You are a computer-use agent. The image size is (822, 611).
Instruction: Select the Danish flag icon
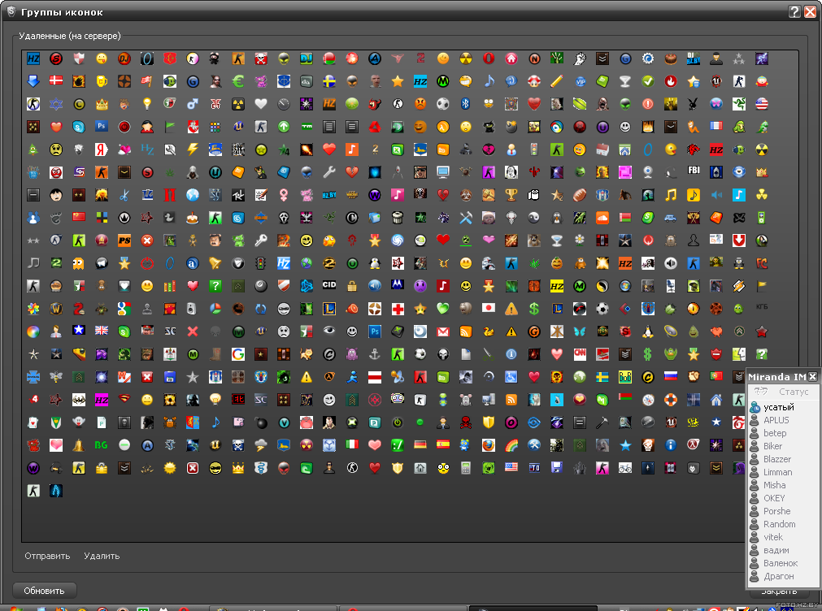[x=56, y=81]
